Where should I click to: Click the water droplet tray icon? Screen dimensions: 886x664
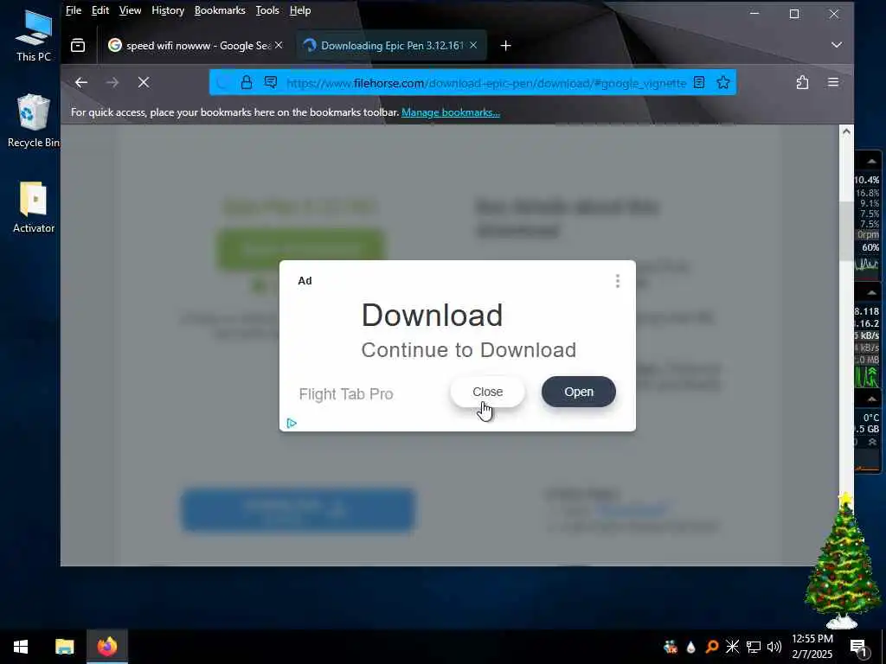point(691,647)
